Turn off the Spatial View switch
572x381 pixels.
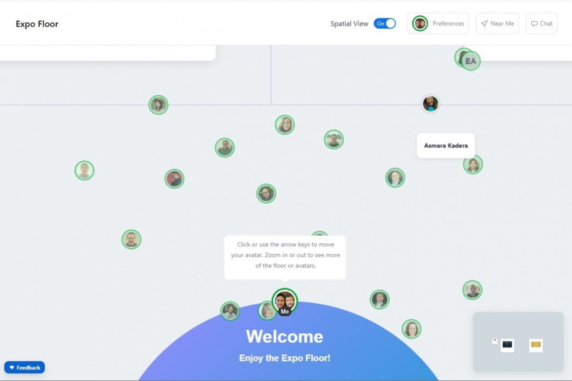click(x=385, y=23)
